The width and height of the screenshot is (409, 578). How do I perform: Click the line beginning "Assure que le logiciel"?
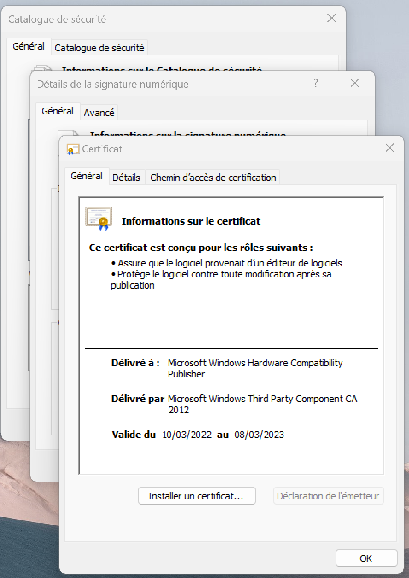pyautogui.click(x=227, y=263)
